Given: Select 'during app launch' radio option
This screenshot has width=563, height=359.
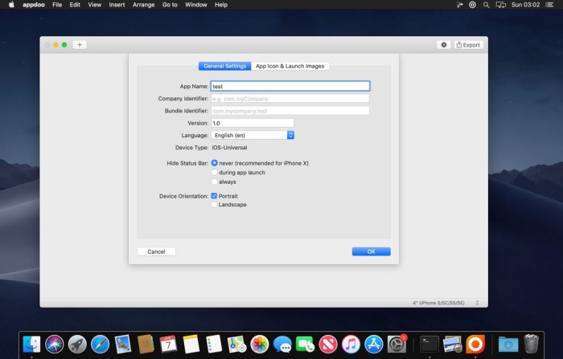Looking at the screenshot, I should 214,173.
